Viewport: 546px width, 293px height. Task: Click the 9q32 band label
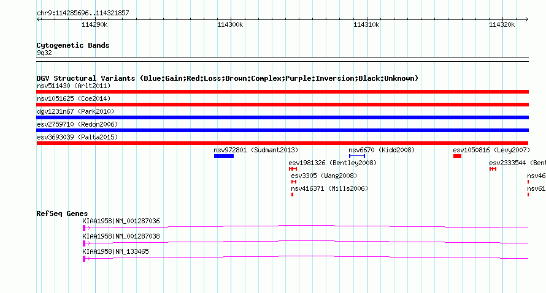[x=44, y=53]
